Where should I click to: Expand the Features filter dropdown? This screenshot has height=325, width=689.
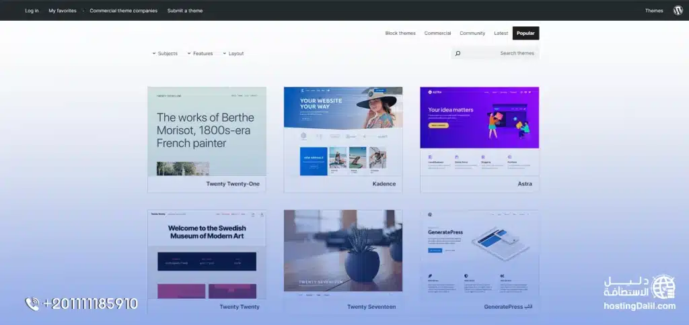[200, 53]
